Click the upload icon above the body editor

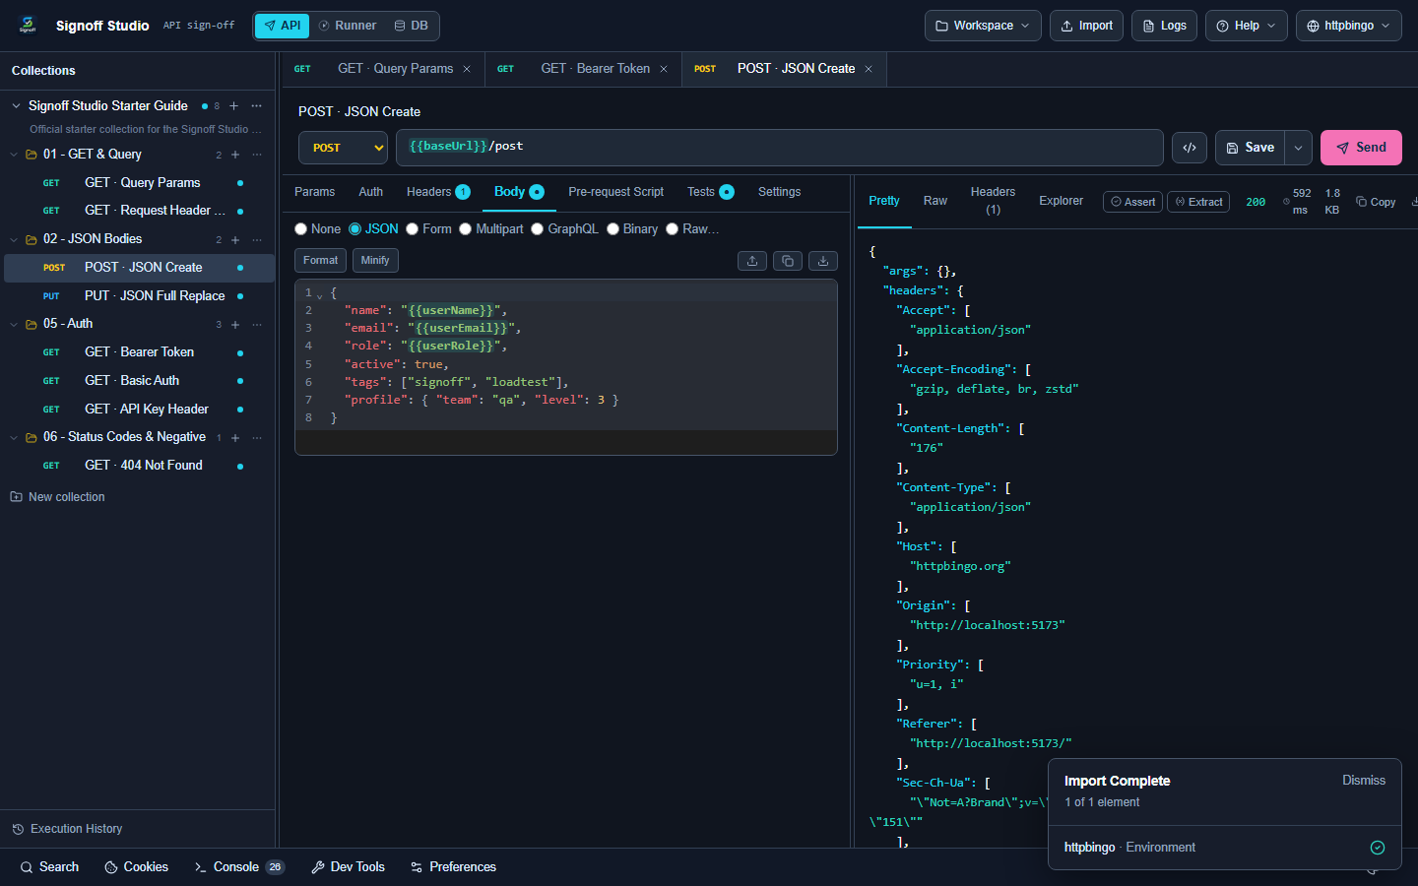pos(752,261)
